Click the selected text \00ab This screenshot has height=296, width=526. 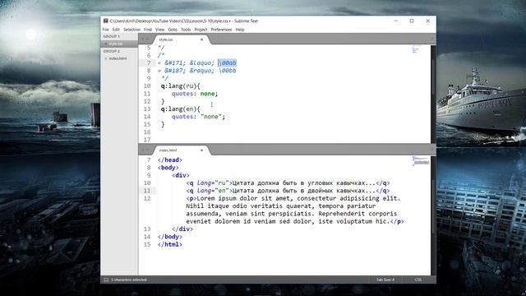pyautogui.click(x=228, y=62)
